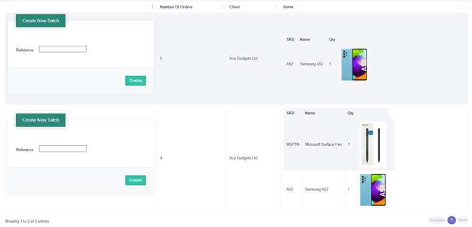Select page 1 in pagination
Viewport: 472px width, 227px height.
(452, 220)
